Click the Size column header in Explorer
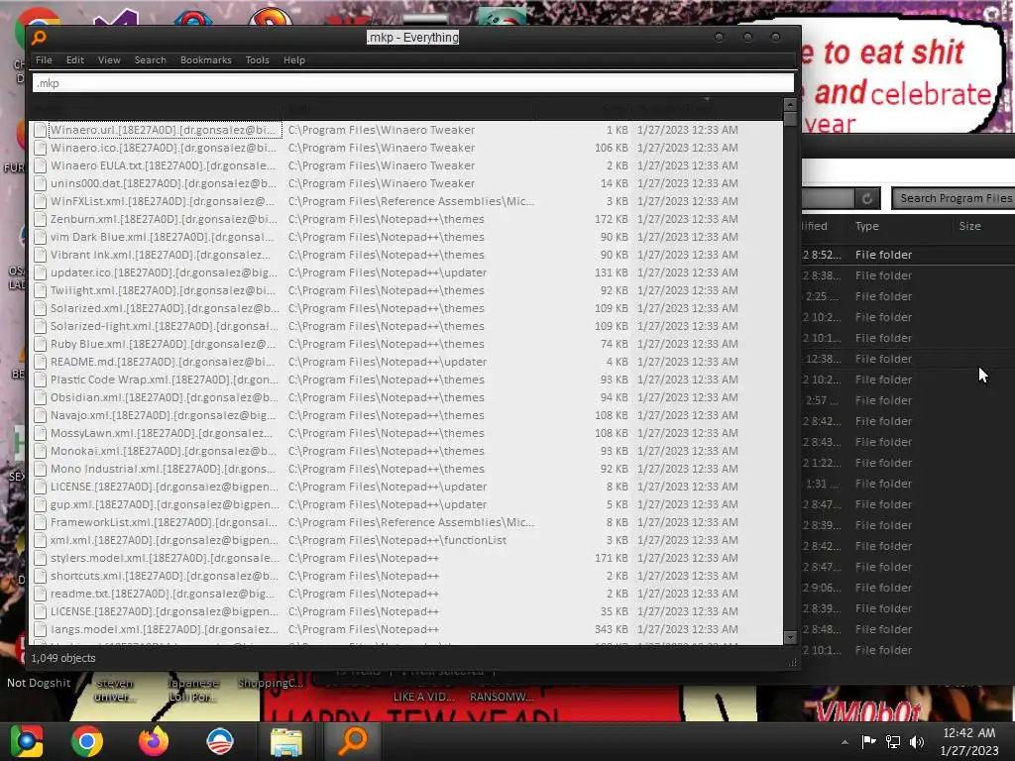 point(969,227)
